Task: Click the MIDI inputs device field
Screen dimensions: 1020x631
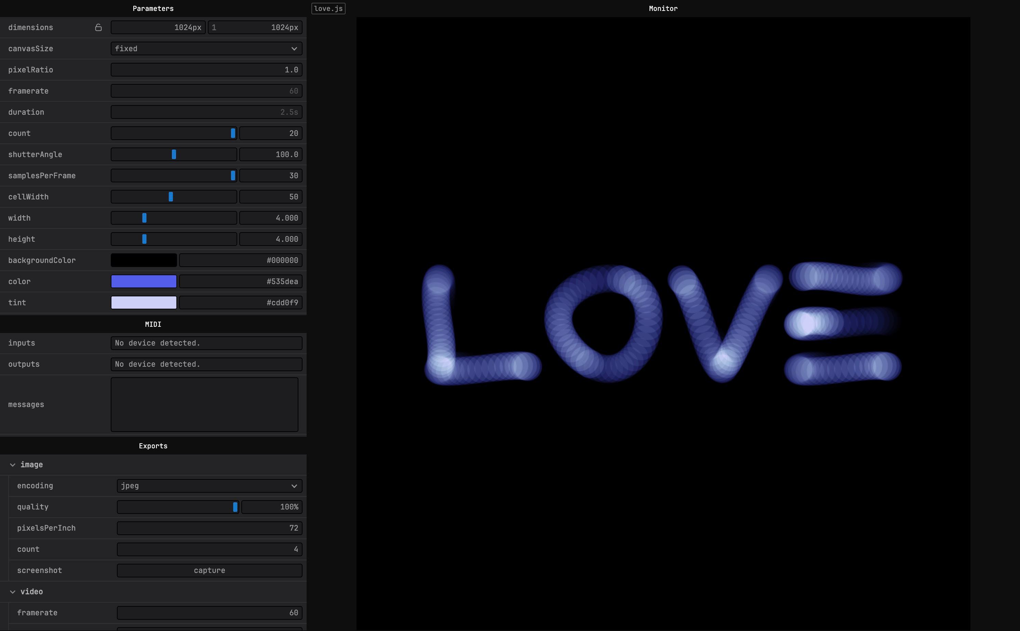Action: [206, 343]
